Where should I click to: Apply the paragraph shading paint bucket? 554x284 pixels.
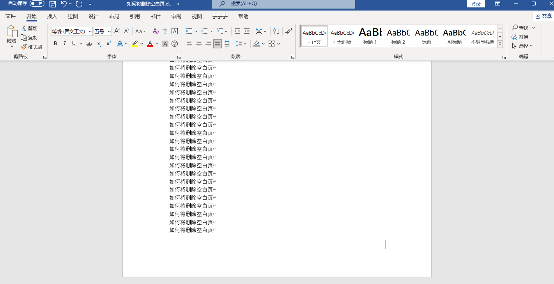click(257, 44)
